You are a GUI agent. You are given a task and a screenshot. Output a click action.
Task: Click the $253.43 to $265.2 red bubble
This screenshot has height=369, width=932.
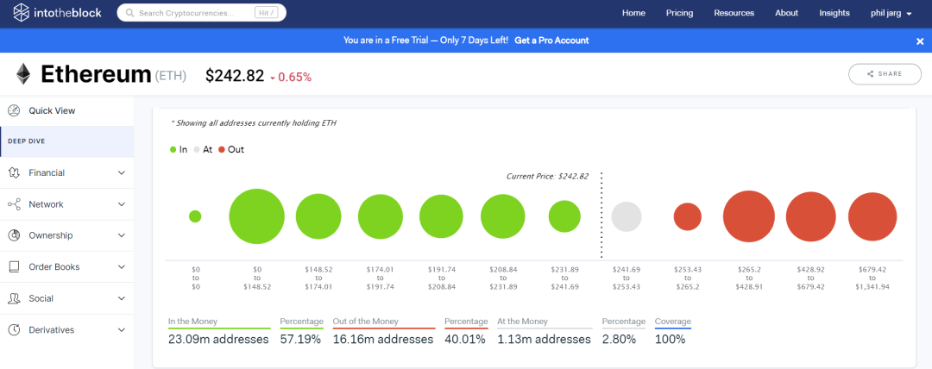click(x=688, y=216)
